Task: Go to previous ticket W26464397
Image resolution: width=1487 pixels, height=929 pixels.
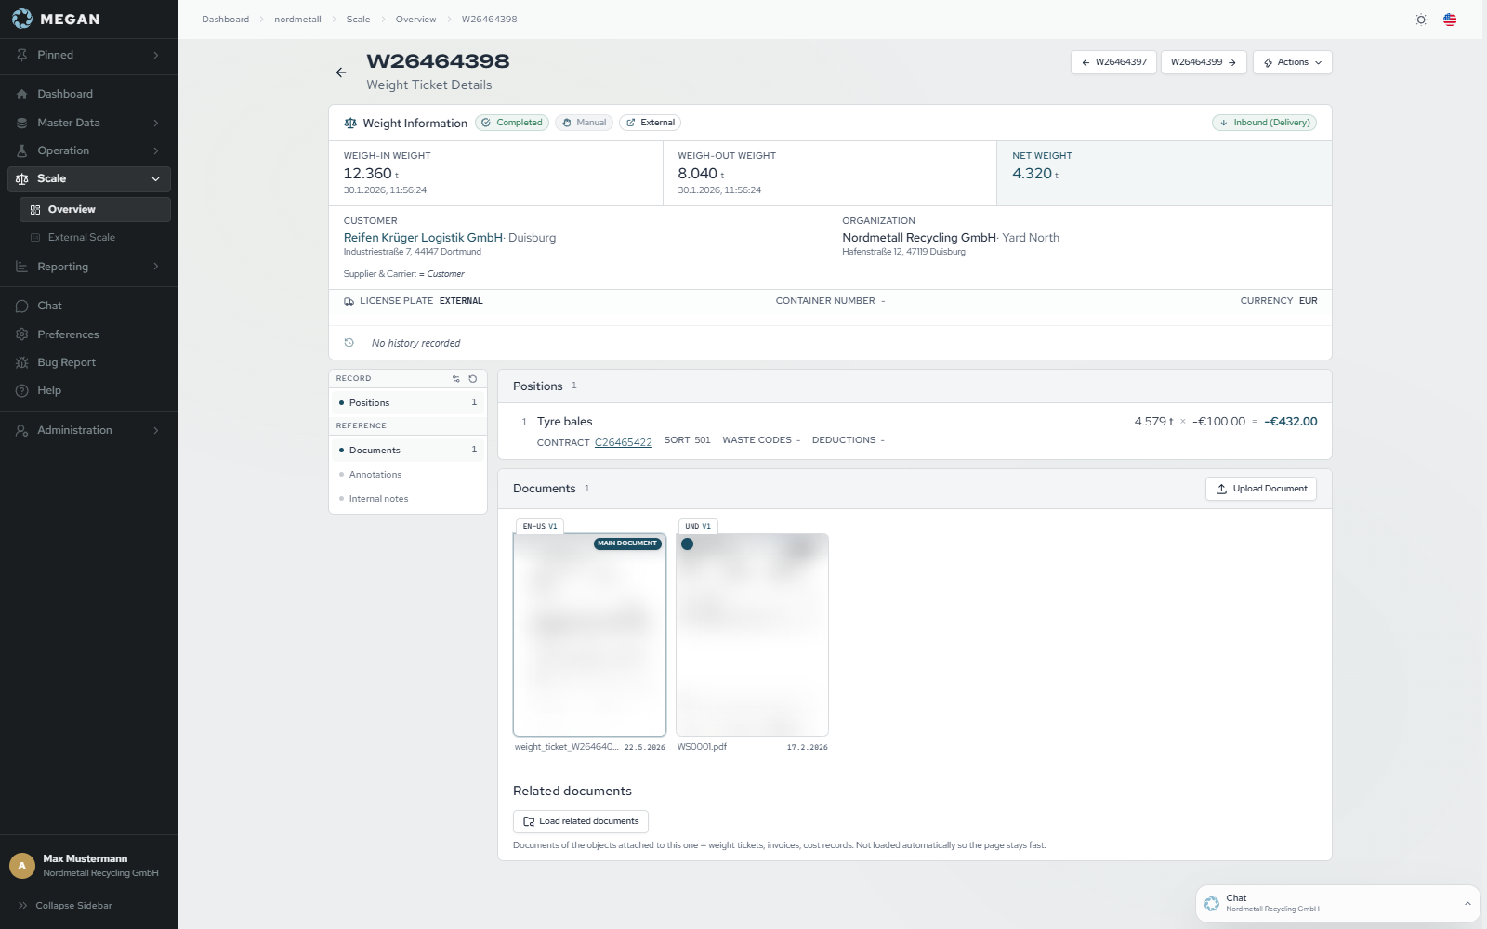Action: [1113, 62]
